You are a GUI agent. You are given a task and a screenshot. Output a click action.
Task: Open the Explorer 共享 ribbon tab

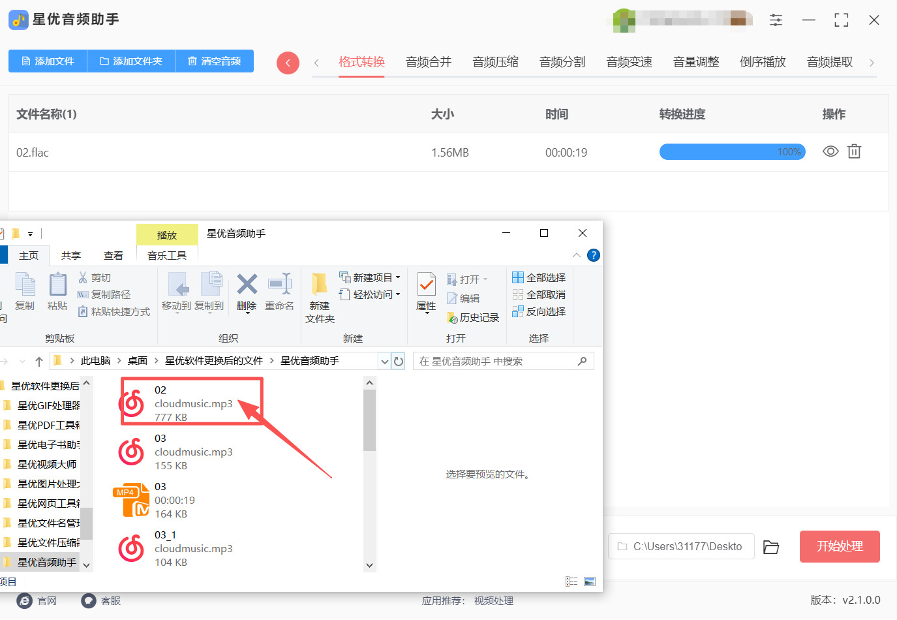click(x=71, y=255)
